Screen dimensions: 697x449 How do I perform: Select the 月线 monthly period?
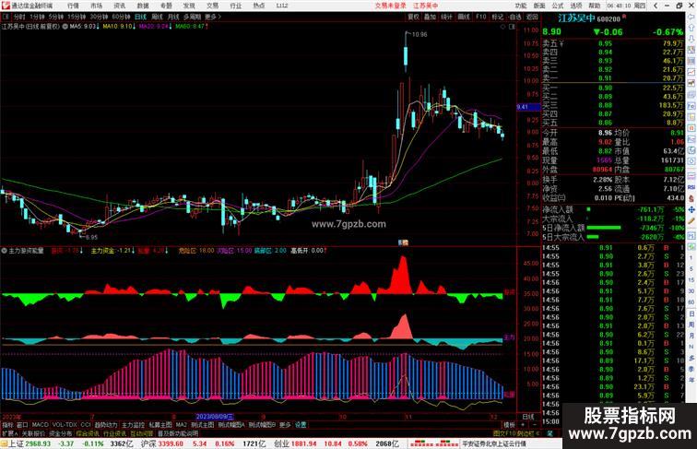[173, 17]
